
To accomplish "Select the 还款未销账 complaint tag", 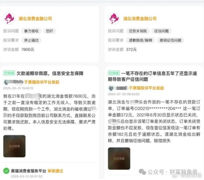I will [138, 31].
